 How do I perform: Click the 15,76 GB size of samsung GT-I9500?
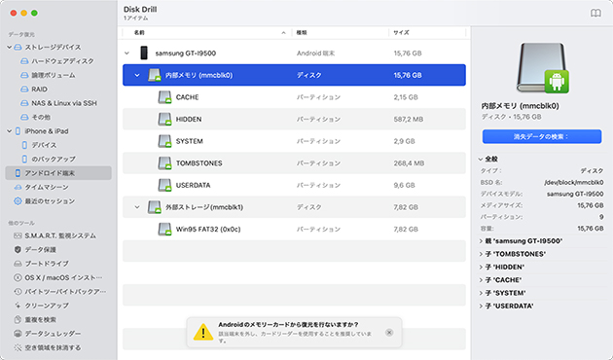(x=408, y=54)
